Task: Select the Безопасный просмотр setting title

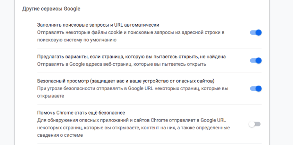Action: 126,81
